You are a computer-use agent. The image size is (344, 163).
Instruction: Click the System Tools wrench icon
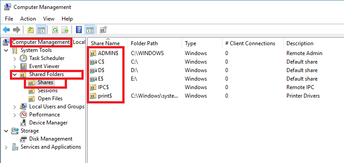pos(15,50)
